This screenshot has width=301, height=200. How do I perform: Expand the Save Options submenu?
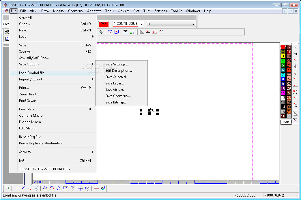53,64
